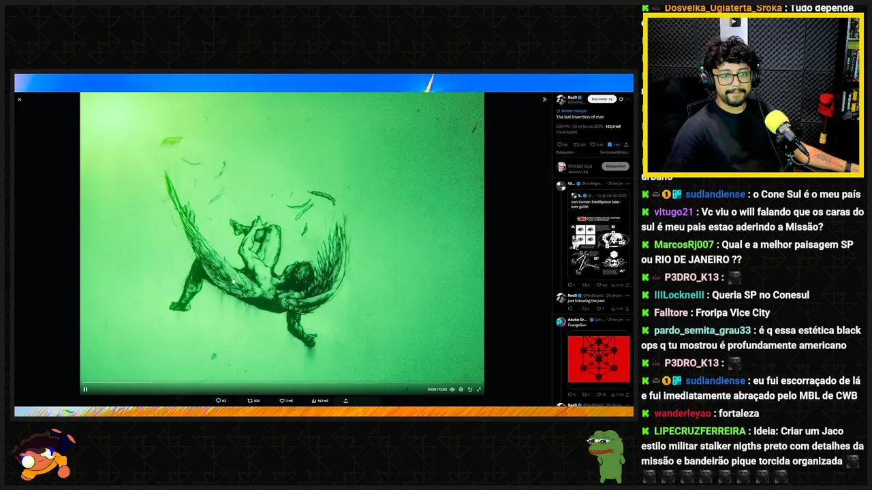Reply icon under the takeover guide tweet

[570, 285]
